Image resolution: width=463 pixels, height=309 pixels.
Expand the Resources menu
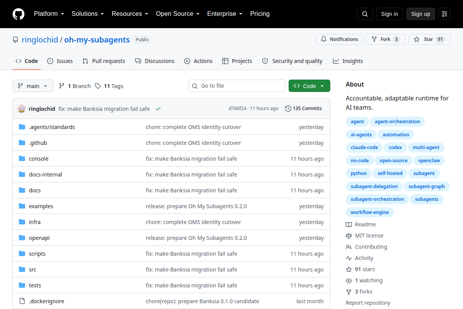(130, 14)
